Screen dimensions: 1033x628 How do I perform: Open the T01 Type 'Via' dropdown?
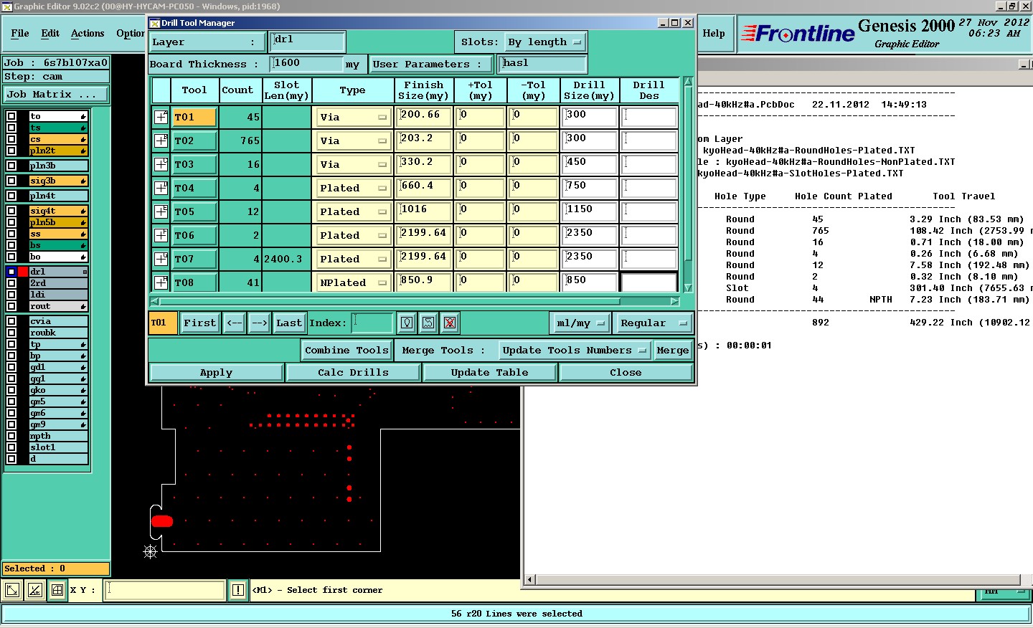(353, 117)
